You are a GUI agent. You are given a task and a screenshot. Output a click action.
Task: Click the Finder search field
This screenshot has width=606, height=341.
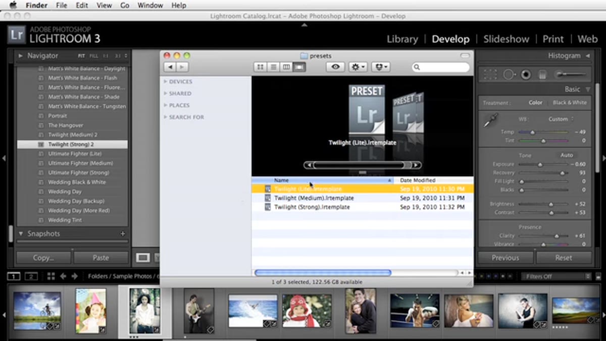pyautogui.click(x=441, y=67)
